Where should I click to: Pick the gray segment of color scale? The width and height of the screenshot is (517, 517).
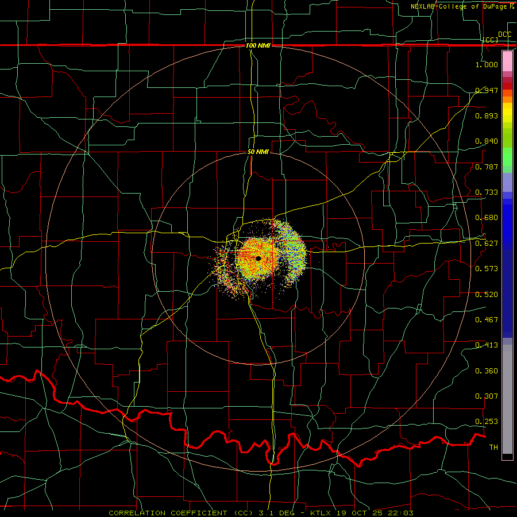point(507,399)
